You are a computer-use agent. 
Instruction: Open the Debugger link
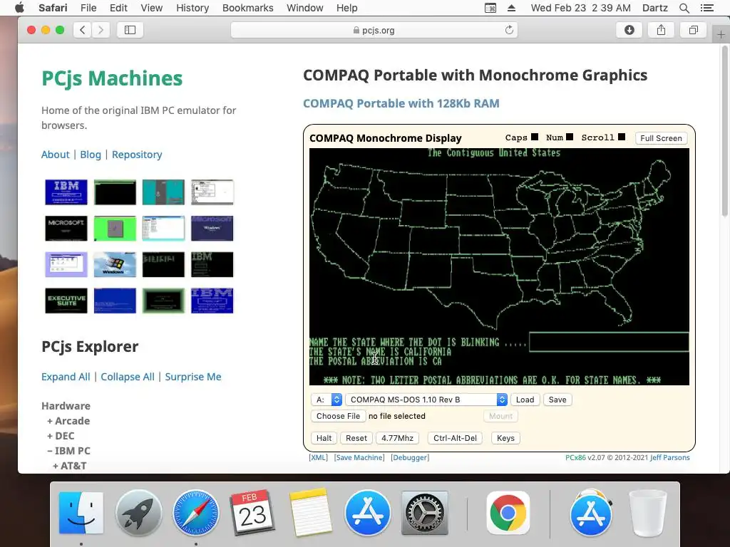pyautogui.click(x=410, y=457)
